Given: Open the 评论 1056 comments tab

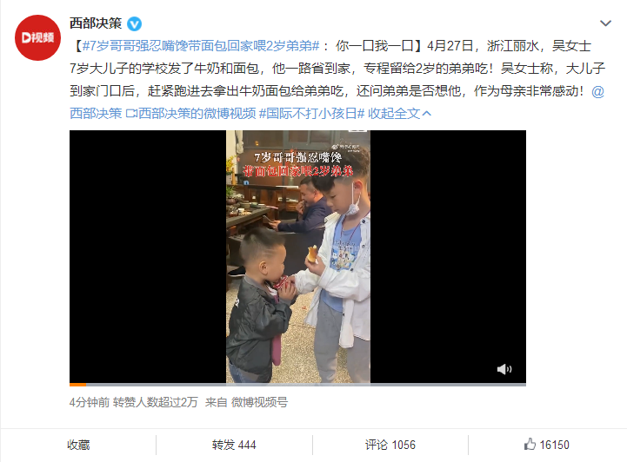Looking at the screenshot, I should tap(390, 445).
